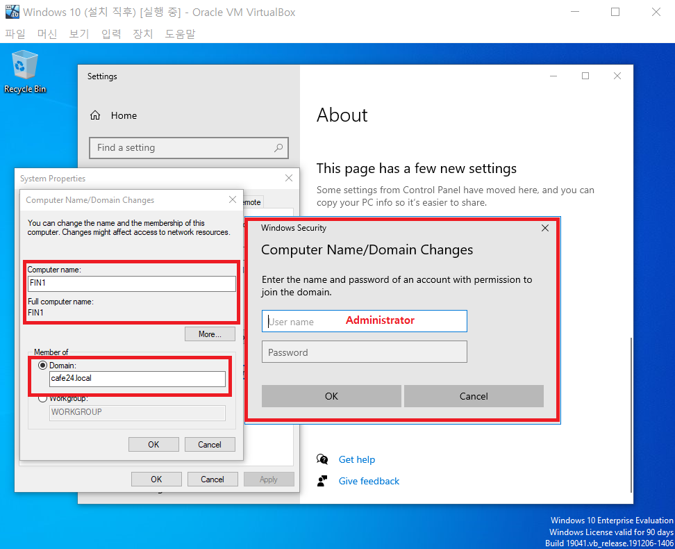Click the VirtualBox window title icon

click(x=12, y=12)
